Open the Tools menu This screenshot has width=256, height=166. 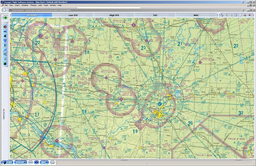[46, 6]
